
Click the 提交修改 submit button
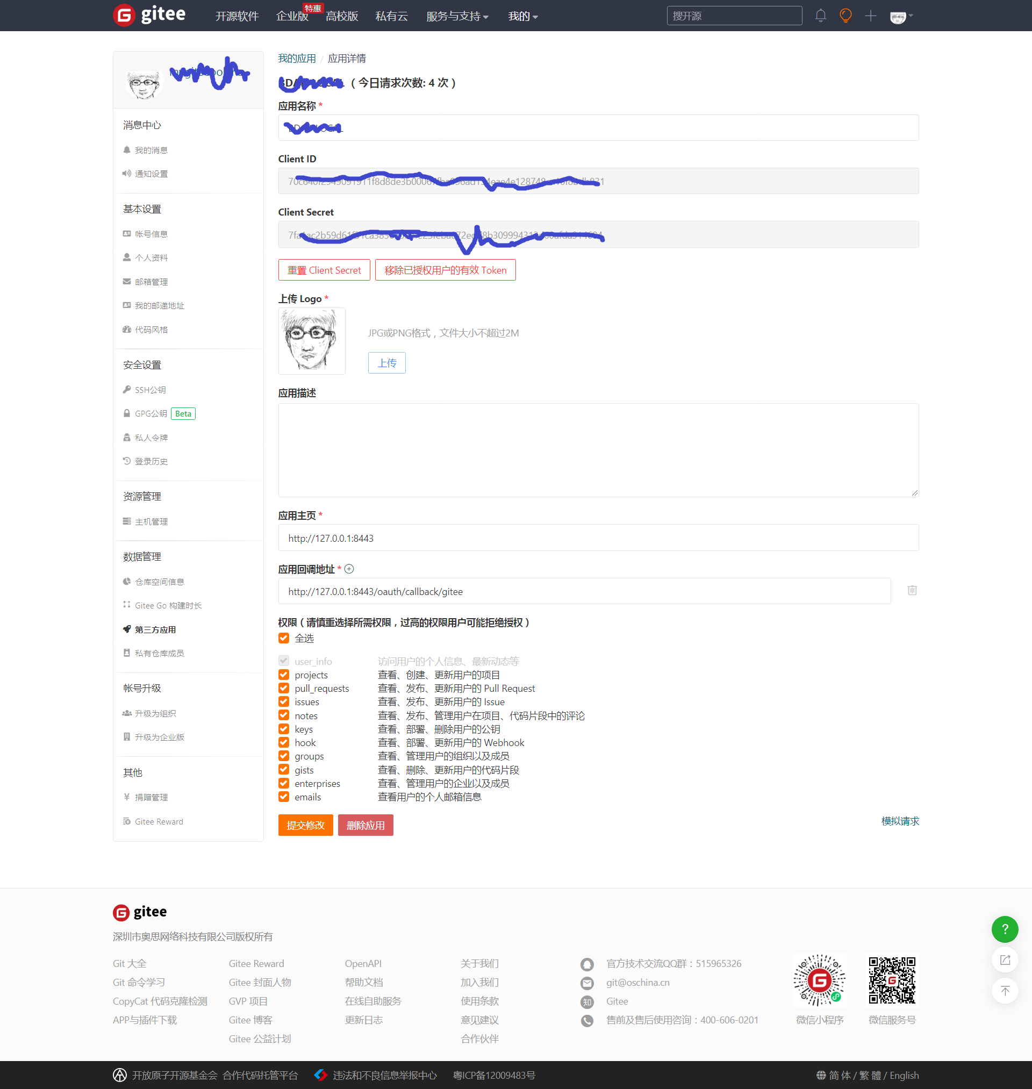pos(305,825)
